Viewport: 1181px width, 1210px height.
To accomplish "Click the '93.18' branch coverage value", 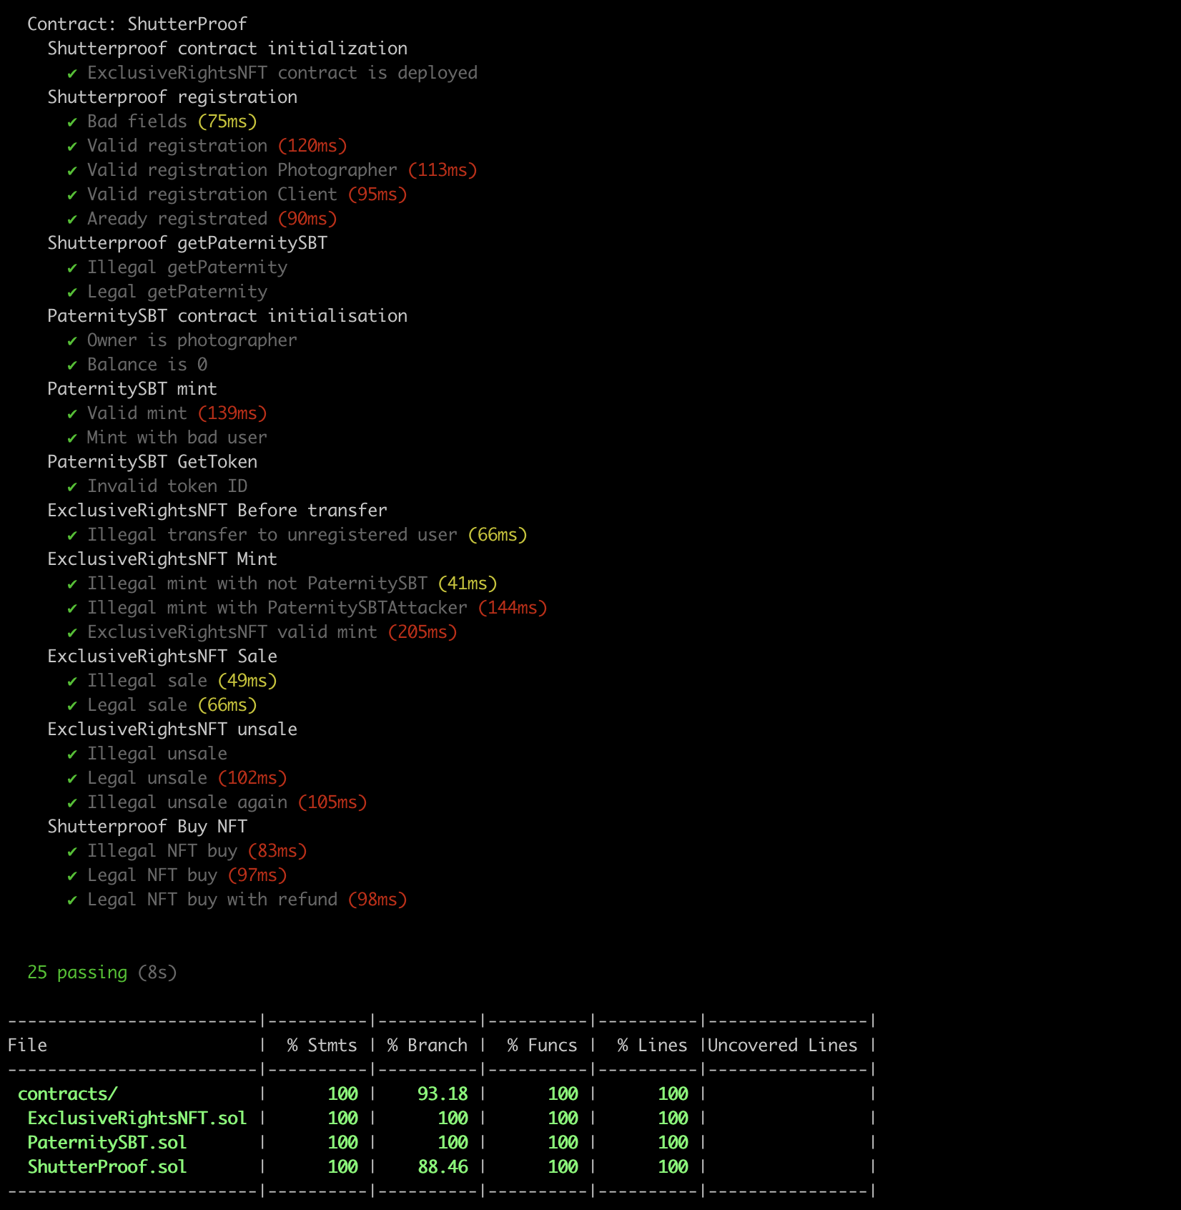I will (443, 1094).
